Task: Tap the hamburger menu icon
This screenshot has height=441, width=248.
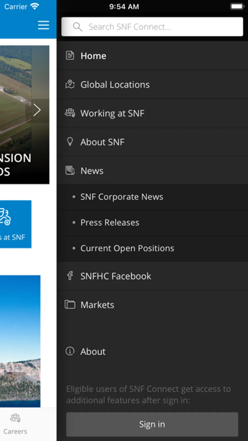Action: click(x=44, y=25)
